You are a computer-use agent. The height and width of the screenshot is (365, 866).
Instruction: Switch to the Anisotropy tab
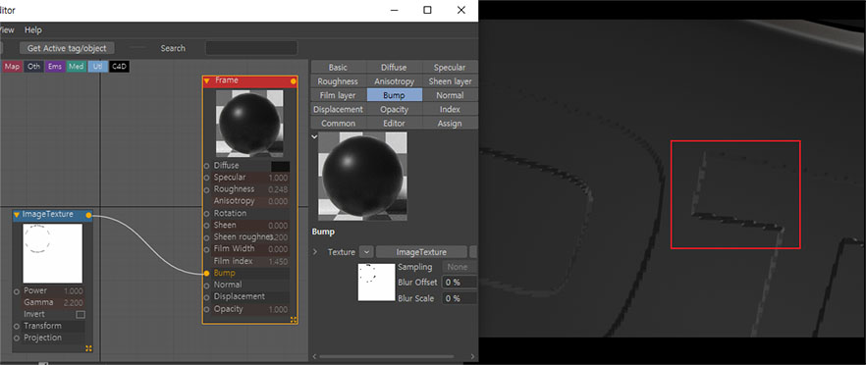394,81
